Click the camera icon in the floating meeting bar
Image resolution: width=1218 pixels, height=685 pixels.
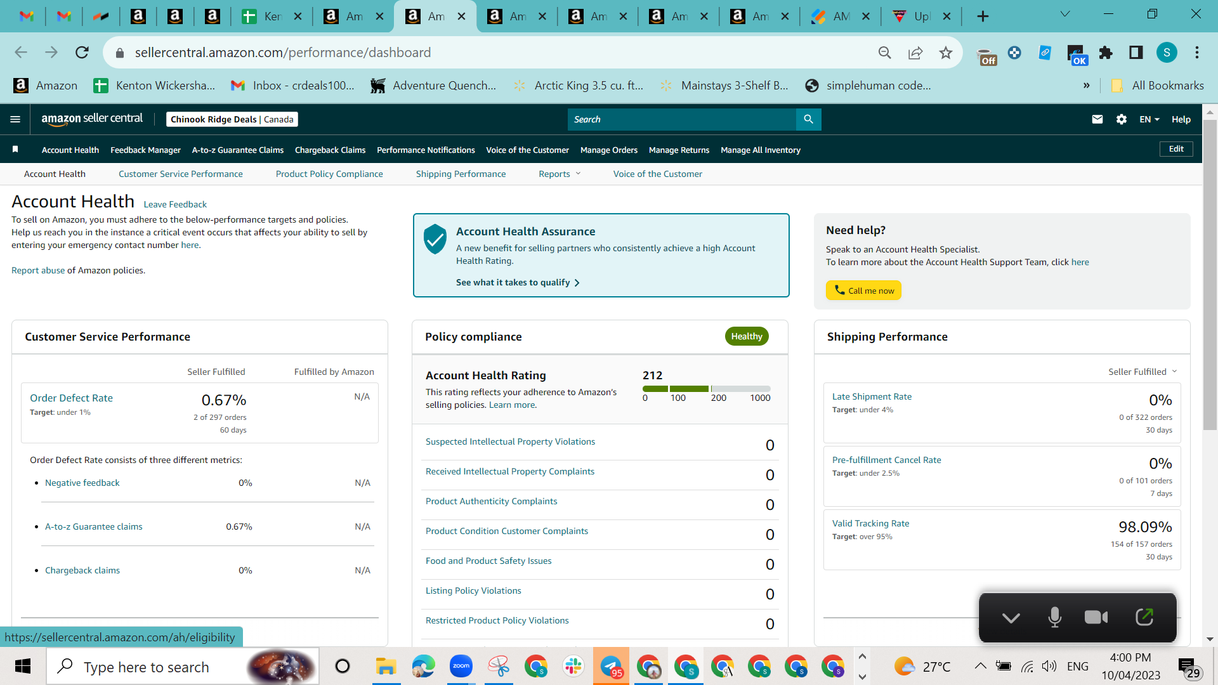(1096, 617)
